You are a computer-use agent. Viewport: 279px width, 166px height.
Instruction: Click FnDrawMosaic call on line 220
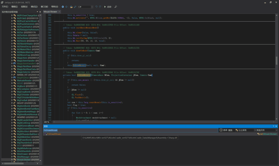(x=79, y=65)
